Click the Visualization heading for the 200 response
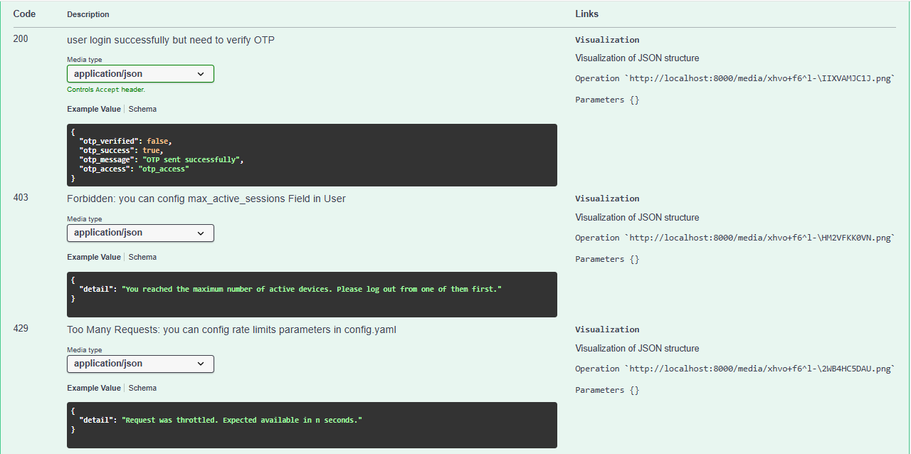The image size is (911, 454). pos(607,41)
